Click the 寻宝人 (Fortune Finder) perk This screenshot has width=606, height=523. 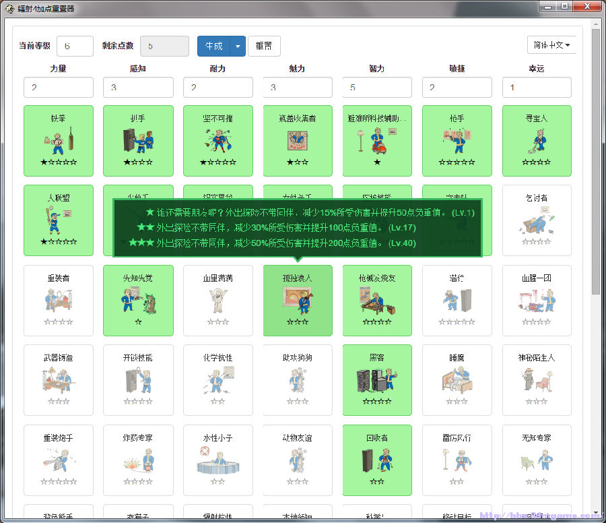[x=537, y=140]
